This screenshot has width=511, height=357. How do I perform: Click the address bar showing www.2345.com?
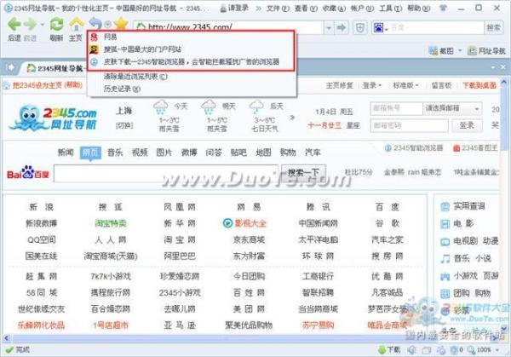click(228, 28)
